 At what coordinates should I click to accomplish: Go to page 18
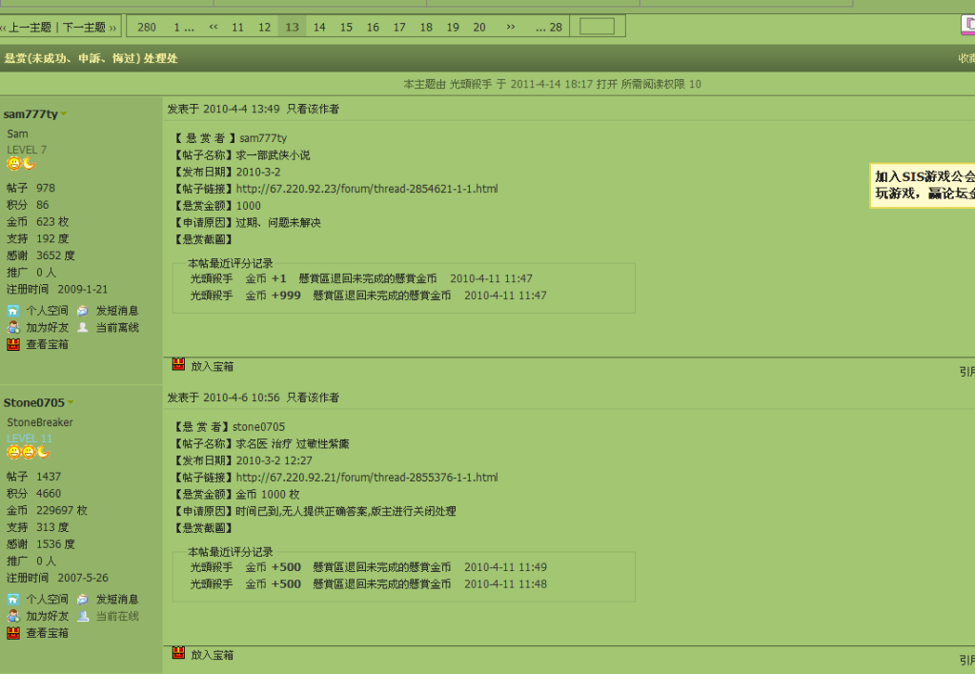426,27
